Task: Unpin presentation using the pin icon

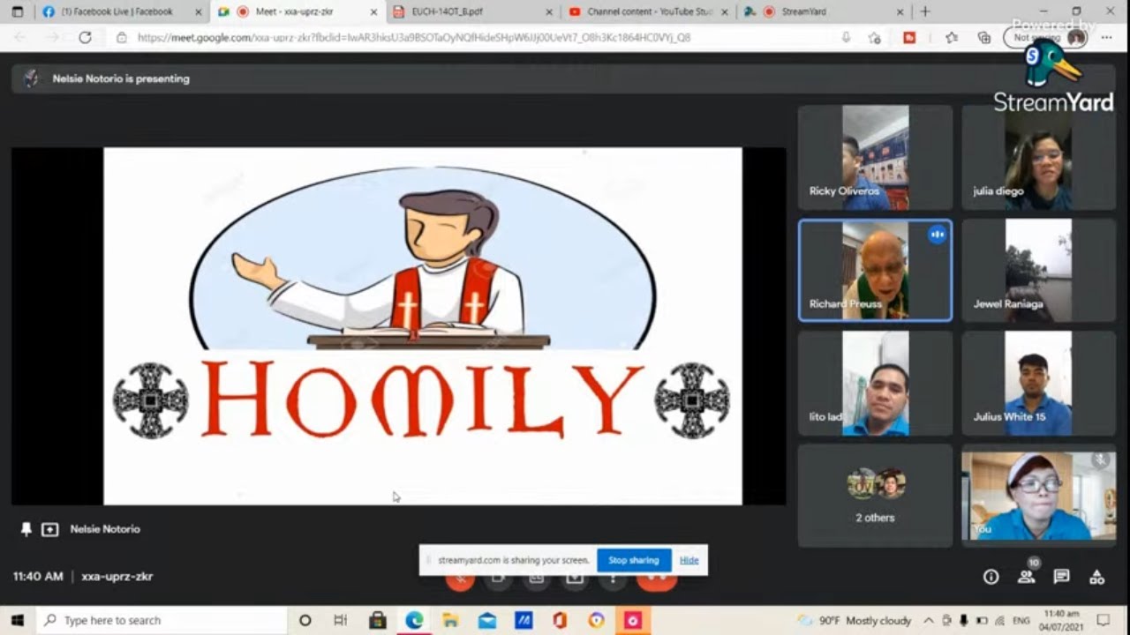Action: (26, 529)
